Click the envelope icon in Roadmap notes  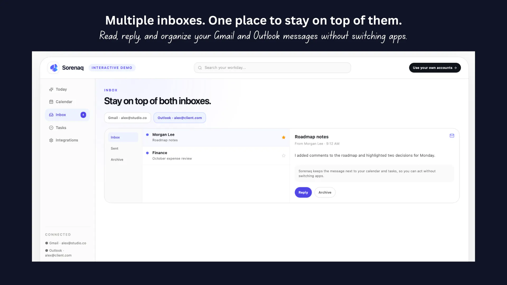tap(452, 136)
